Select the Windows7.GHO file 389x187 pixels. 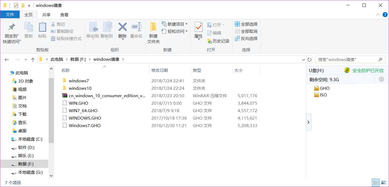[85, 125]
